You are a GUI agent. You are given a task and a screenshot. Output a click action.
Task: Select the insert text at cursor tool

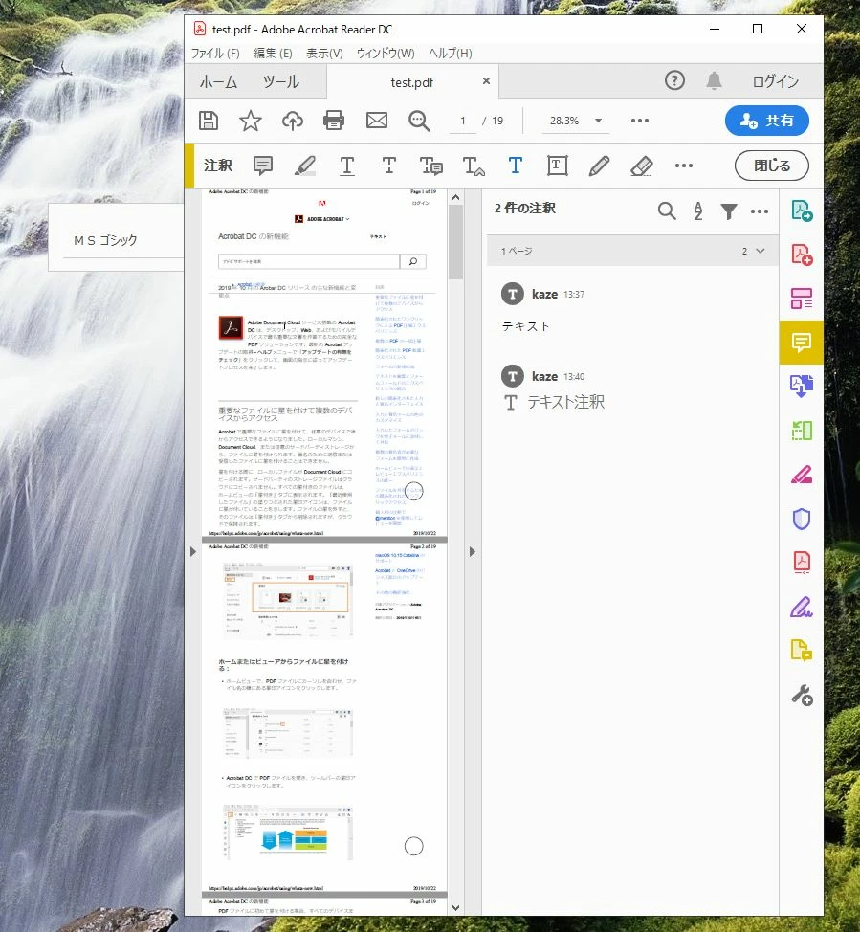pyautogui.click(x=474, y=166)
